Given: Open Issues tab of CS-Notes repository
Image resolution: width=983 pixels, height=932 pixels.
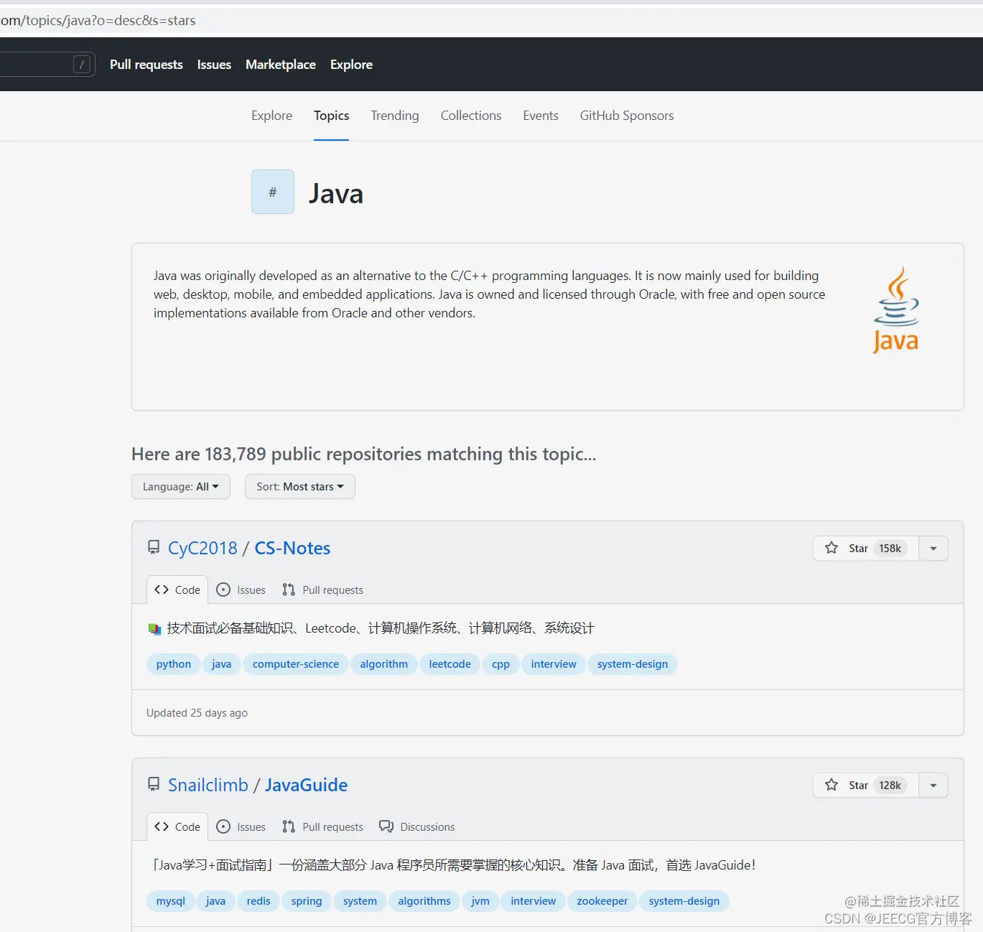Looking at the screenshot, I should pyautogui.click(x=241, y=590).
